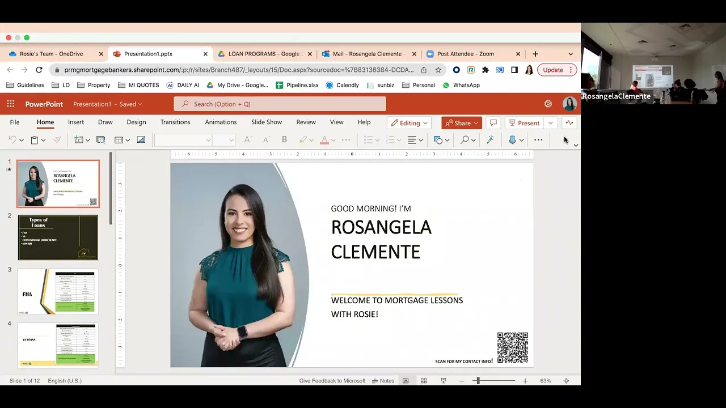
Task: Switch to Slide Sorter grid view
Action: tap(424, 381)
